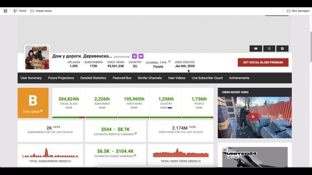Click the 2,226th subscriber rank
Viewport: 312px width, 175px height.
coord(102,99)
